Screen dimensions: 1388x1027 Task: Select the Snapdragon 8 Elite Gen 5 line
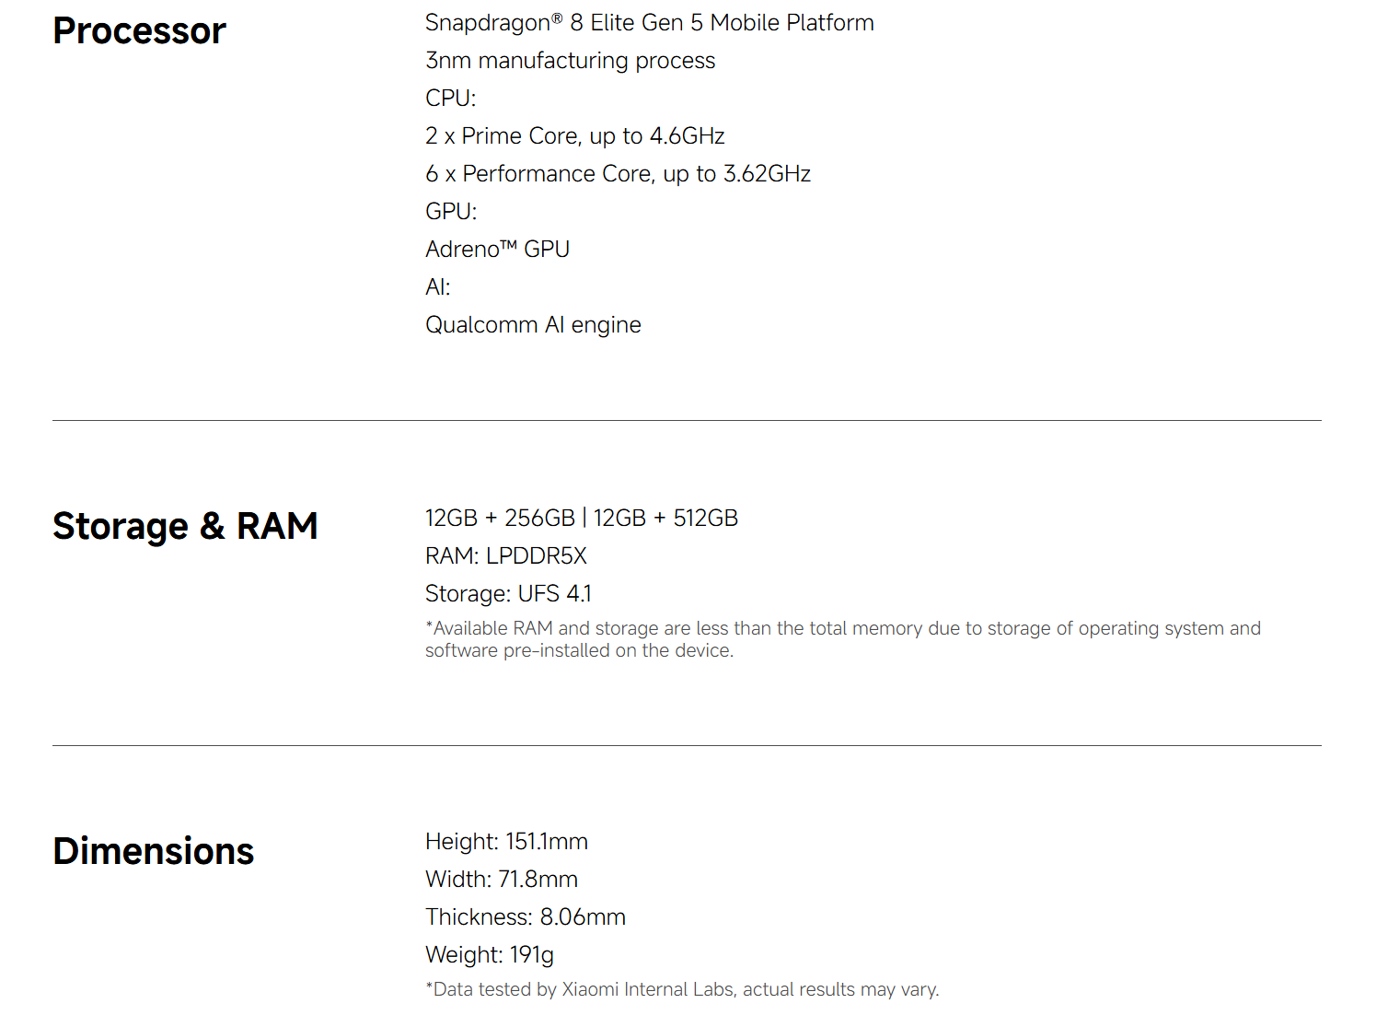click(x=649, y=23)
